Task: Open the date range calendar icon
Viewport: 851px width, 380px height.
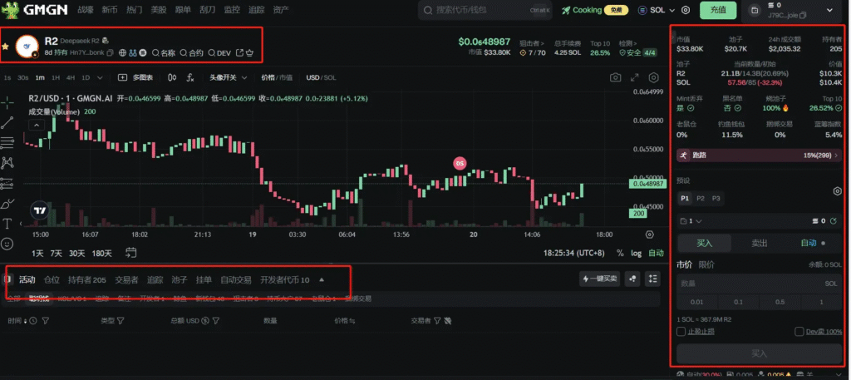Action: pyautogui.click(x=131, y=252)
